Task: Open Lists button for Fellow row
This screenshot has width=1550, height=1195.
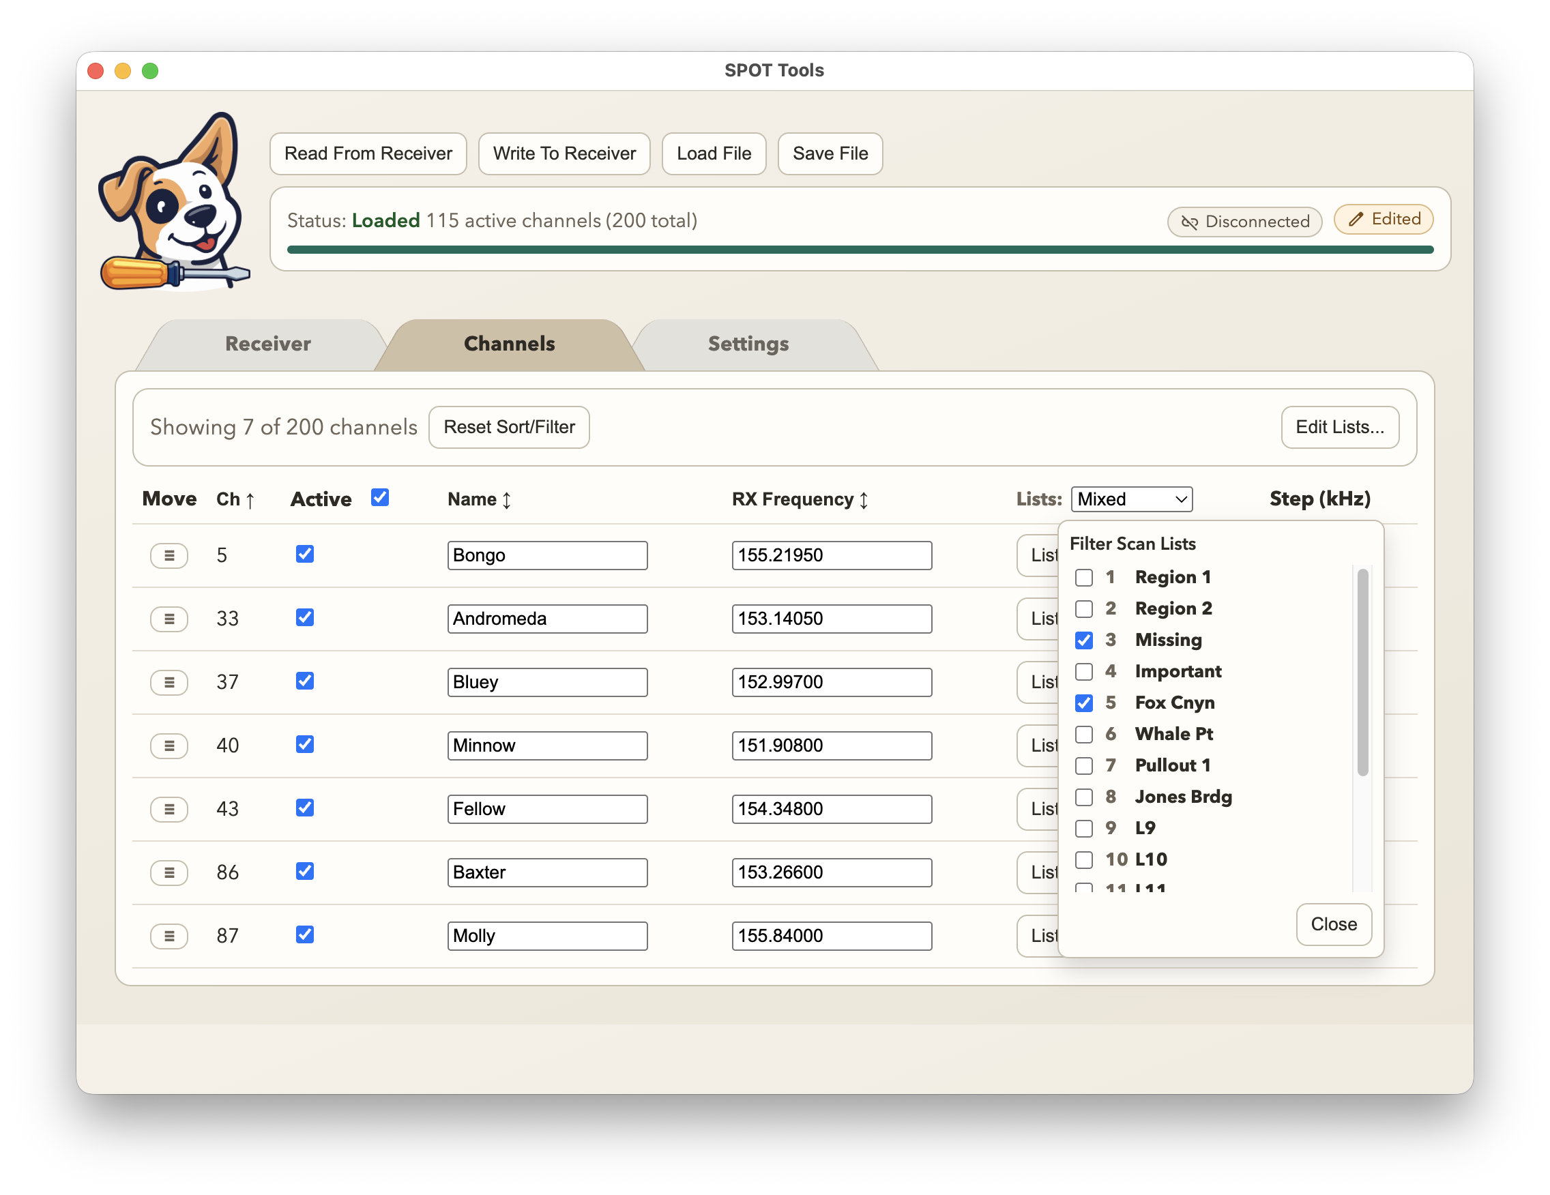Action: point(1038,809)
